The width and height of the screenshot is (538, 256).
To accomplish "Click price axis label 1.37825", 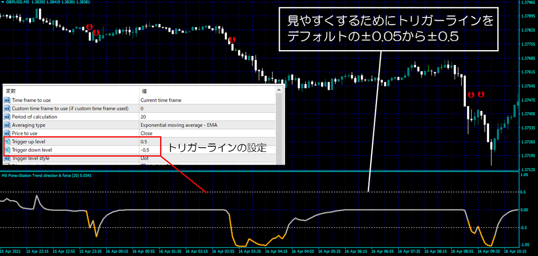I will click(529, 30).
